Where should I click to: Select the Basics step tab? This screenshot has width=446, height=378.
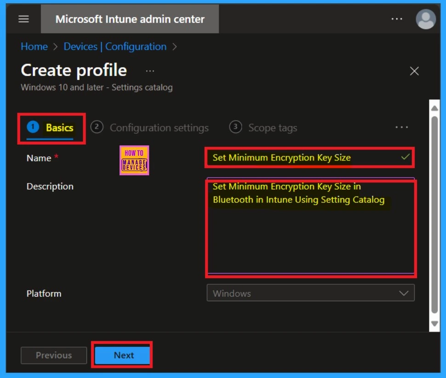(51, 128)
